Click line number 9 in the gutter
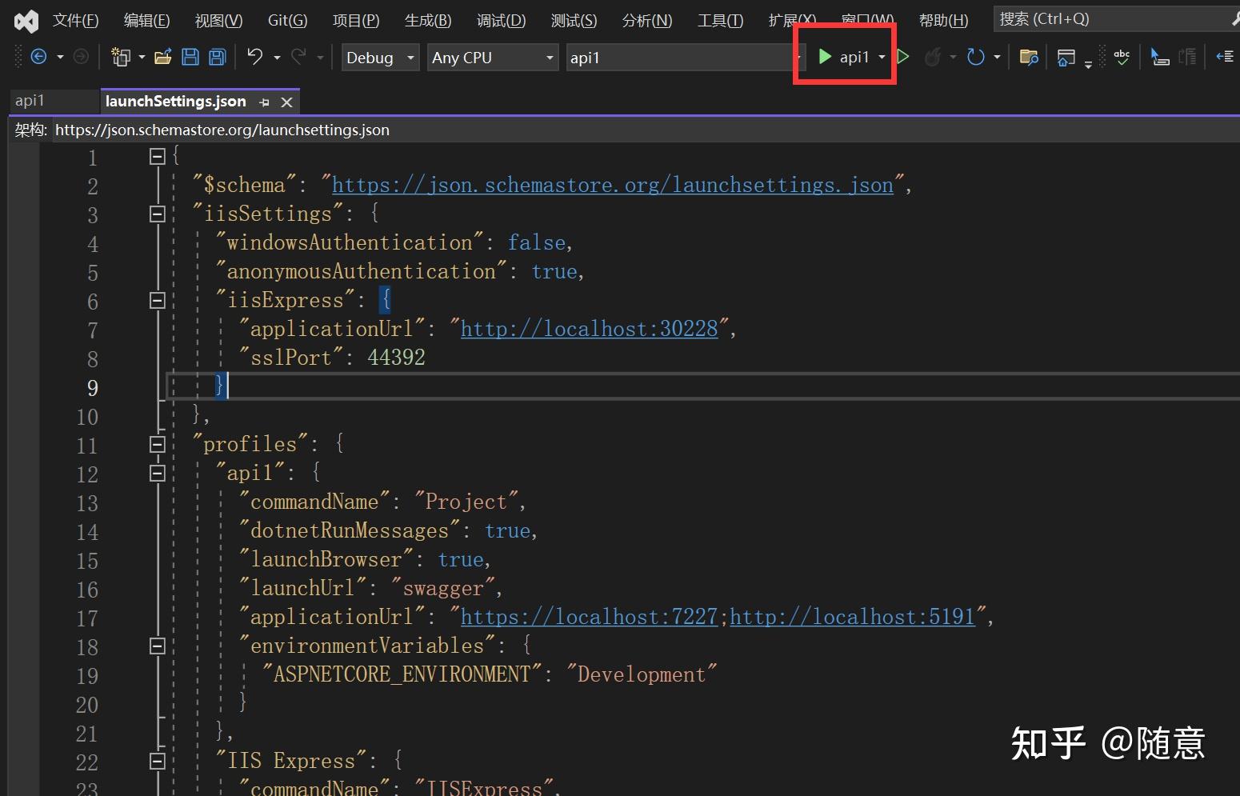Image resolution: width=1240 pixels, height=796 pixels. [93, 388]
